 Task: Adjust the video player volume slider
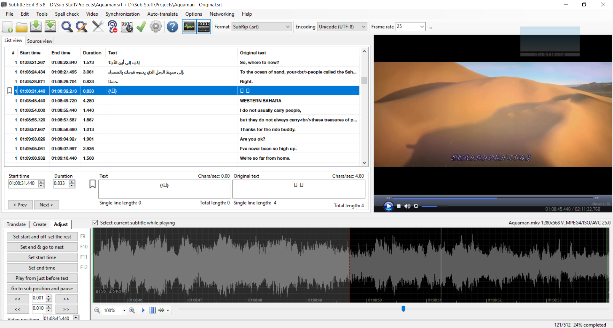[434, 207]
